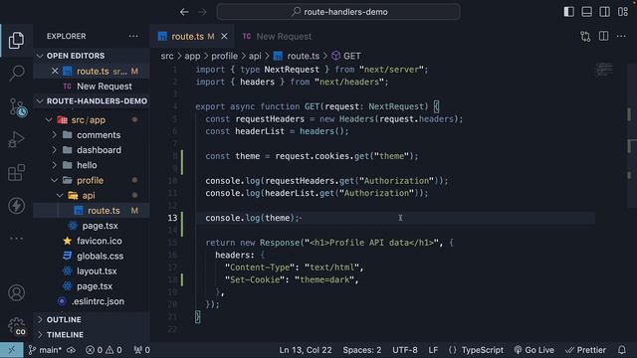
Task: Toggle bottom panel layout icon
Action: pos(586,12)
